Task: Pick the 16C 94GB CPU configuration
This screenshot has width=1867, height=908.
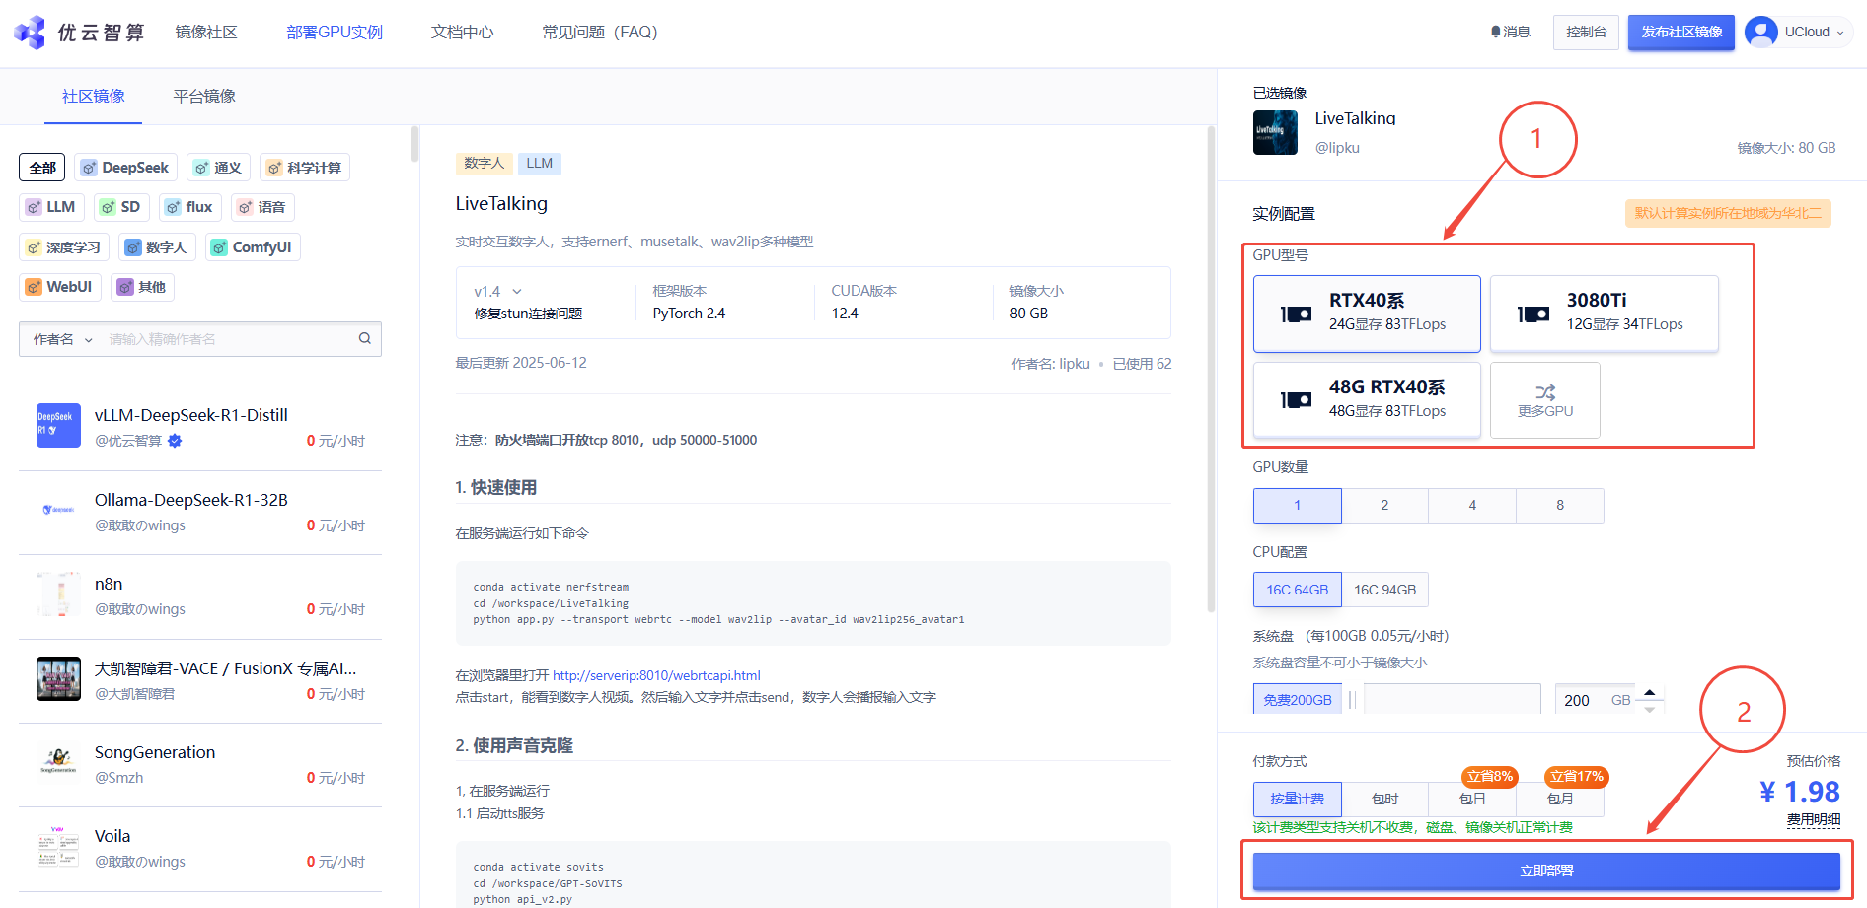Action: click(x=1384, y=590)
